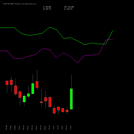Screen dimensions: 134x134
Task: Click the 26 May date label
Action: pyautogui.click(x=6, y=127)
